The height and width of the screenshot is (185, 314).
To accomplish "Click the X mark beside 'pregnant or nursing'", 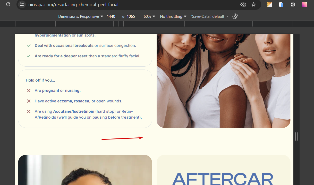I will click(29, 91).
